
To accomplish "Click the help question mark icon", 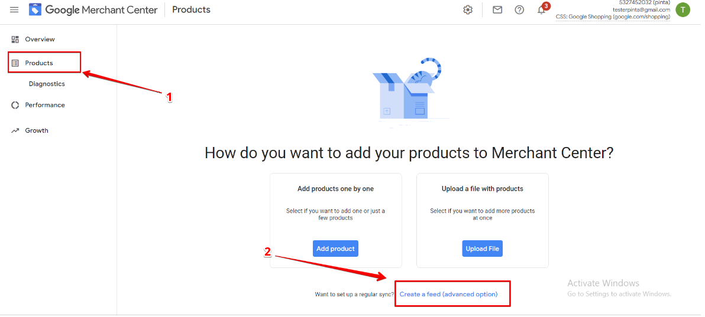I will coord(519,10).
